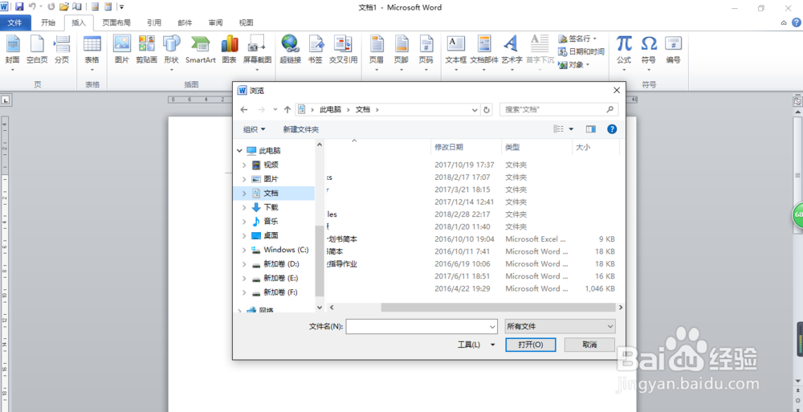Open the shapes (形状) gallery
This screenshot has width=803, height=412.
[172, 51]
